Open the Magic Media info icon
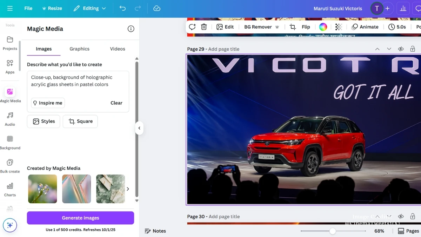 pyautogui.click(x=131, y=29)
